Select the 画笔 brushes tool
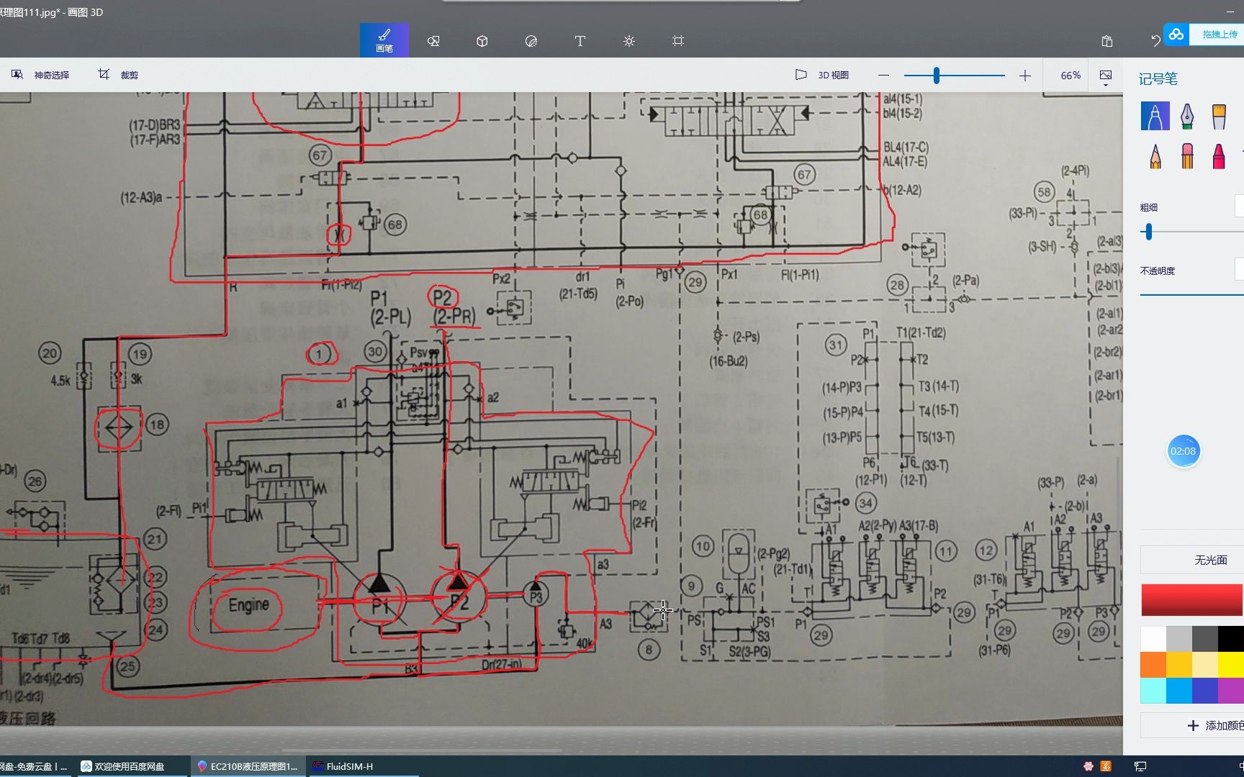The image size is (1244, 777). click(384, 40)
